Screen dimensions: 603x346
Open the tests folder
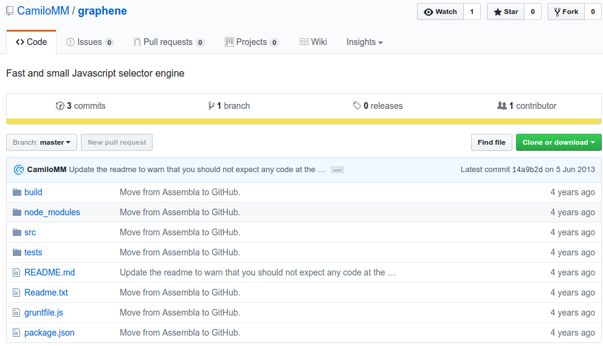click(x=33, y=252)
